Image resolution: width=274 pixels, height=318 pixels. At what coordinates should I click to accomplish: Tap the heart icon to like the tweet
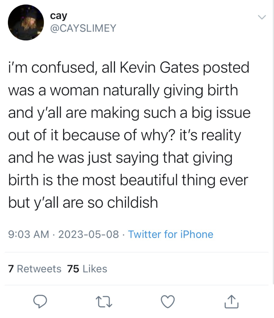tap(168, 302)
